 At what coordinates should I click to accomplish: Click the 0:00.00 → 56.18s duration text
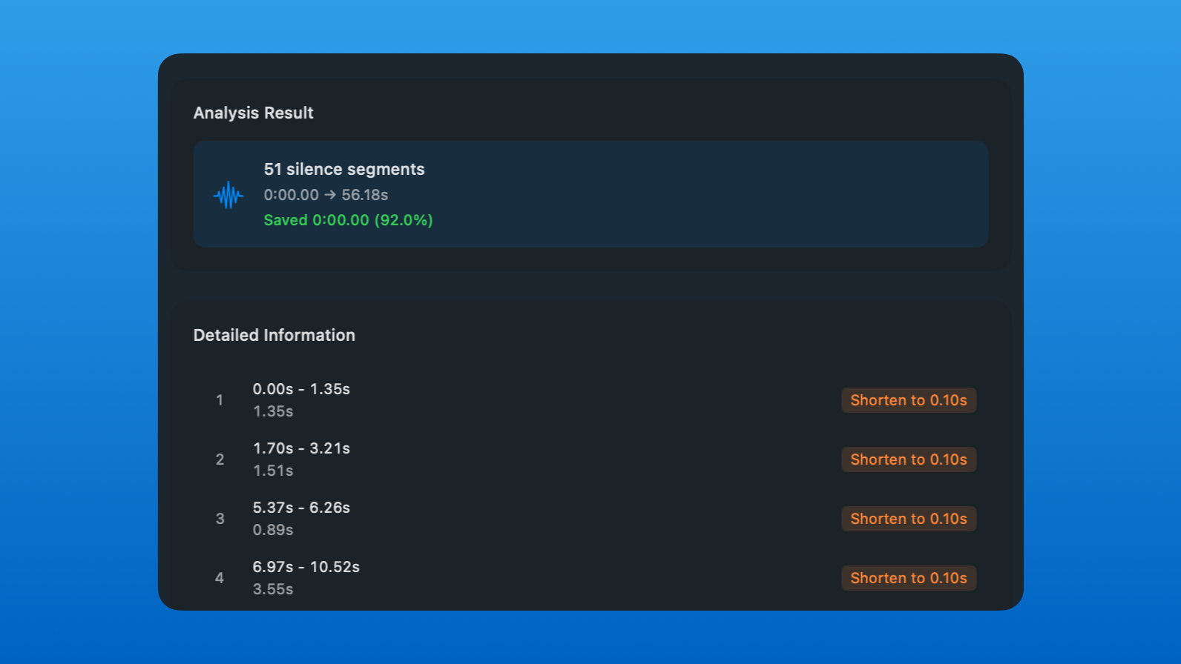click(x=326, y=195)
